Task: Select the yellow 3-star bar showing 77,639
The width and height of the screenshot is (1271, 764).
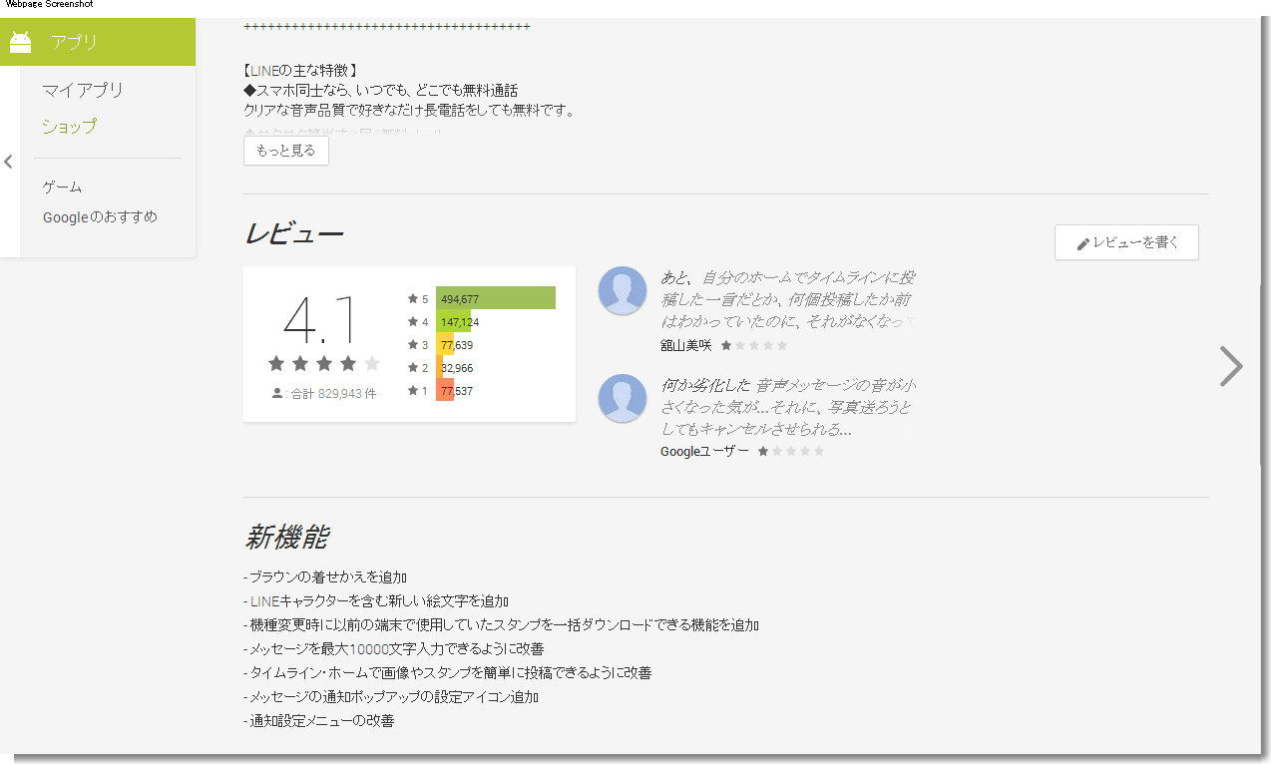Action: click(445, 344)
